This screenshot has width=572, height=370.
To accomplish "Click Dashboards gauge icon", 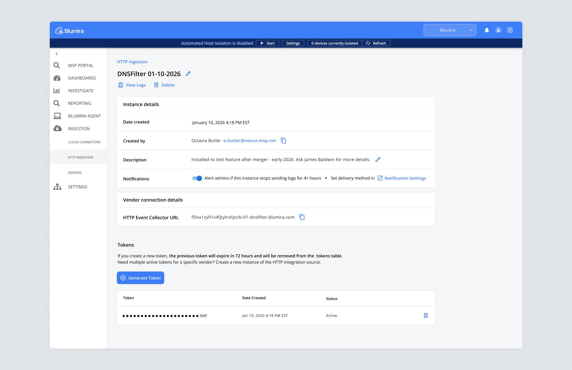I will (x=57, y=78).
